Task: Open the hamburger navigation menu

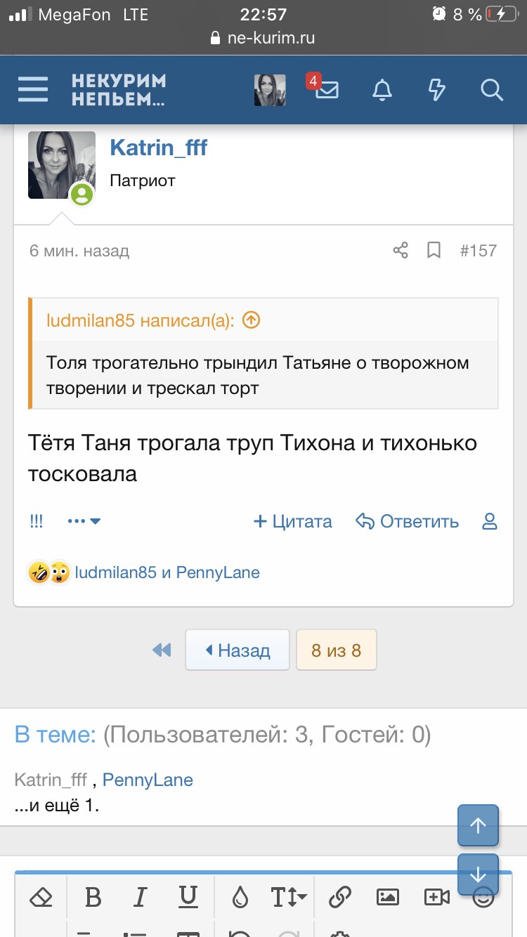Action: pyautogui.click(x=33, y=90)
